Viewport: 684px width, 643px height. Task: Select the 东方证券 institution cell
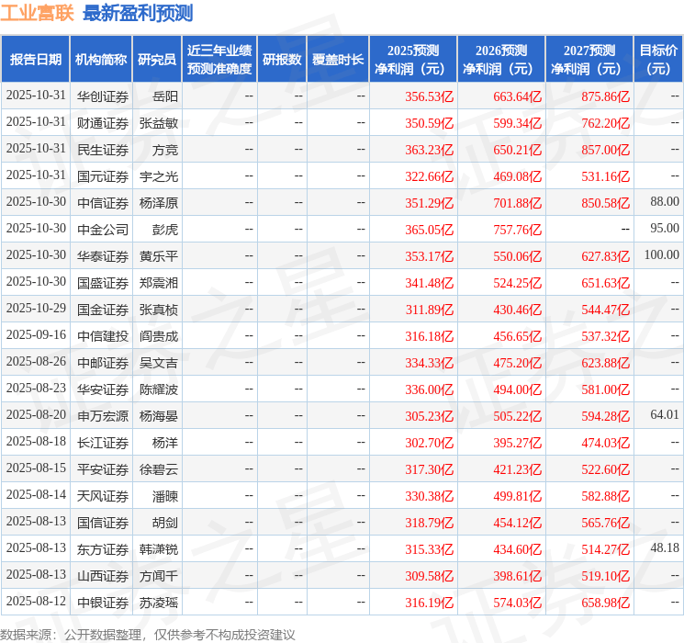103,549
